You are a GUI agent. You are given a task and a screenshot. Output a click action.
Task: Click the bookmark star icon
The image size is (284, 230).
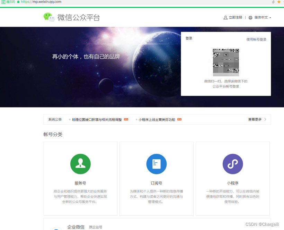(x=279, y=2)
